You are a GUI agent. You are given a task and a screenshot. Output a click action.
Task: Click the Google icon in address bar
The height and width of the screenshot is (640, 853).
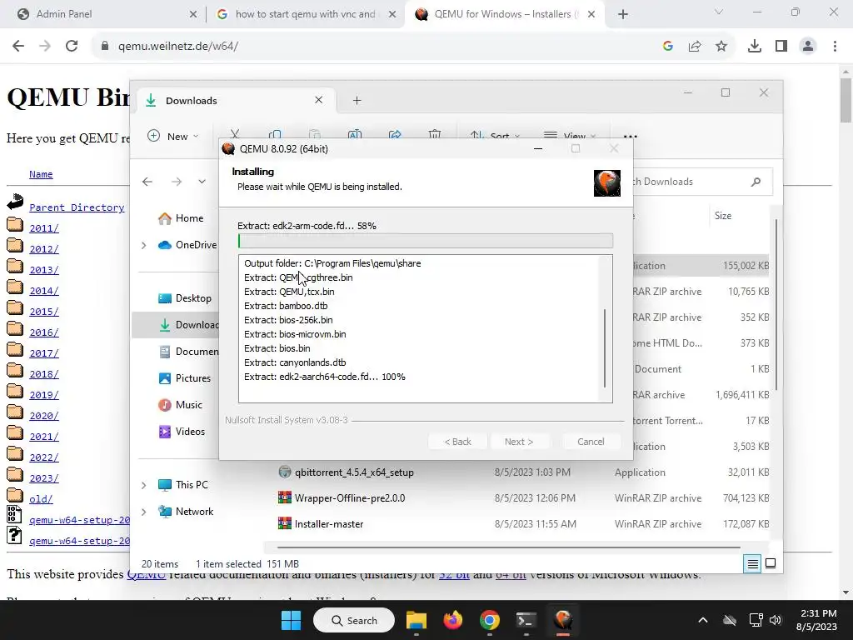tap(668, 47)
